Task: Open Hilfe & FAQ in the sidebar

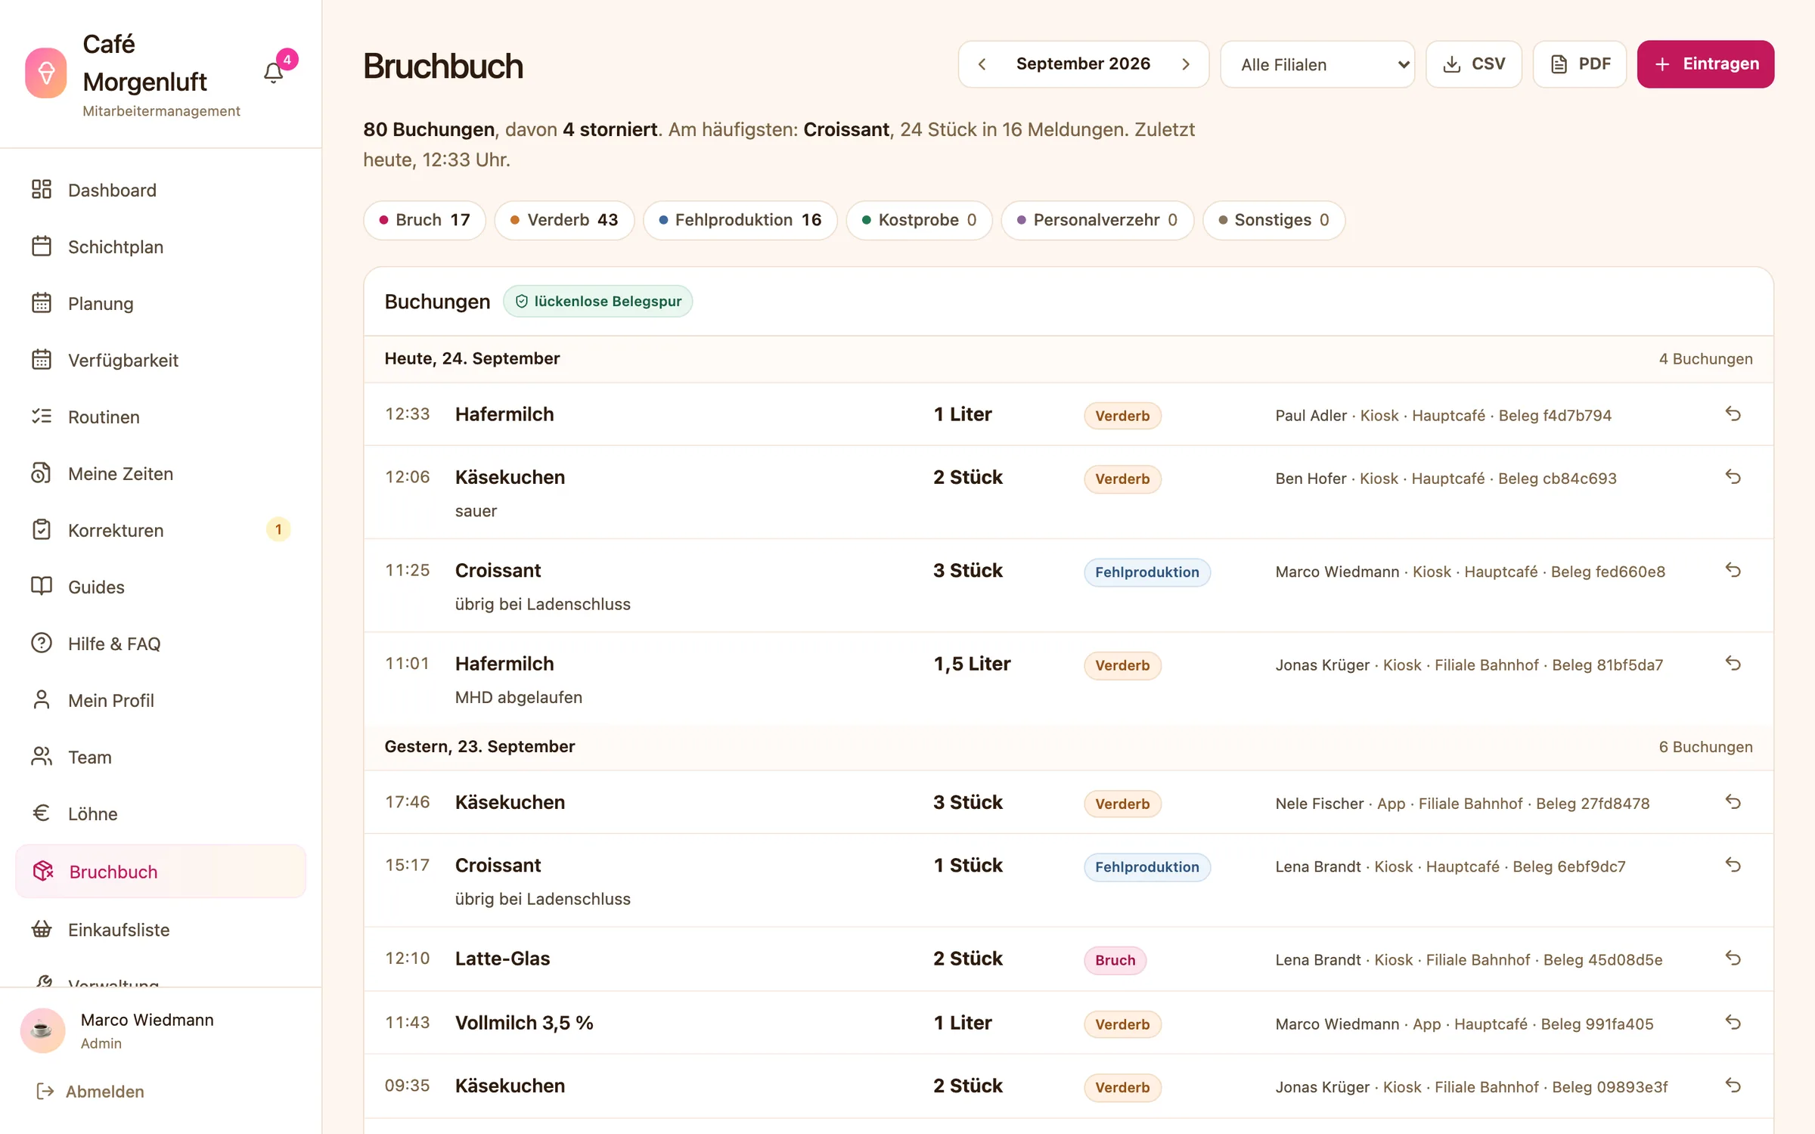Action: pyautogui.click(x=160, y=643)
